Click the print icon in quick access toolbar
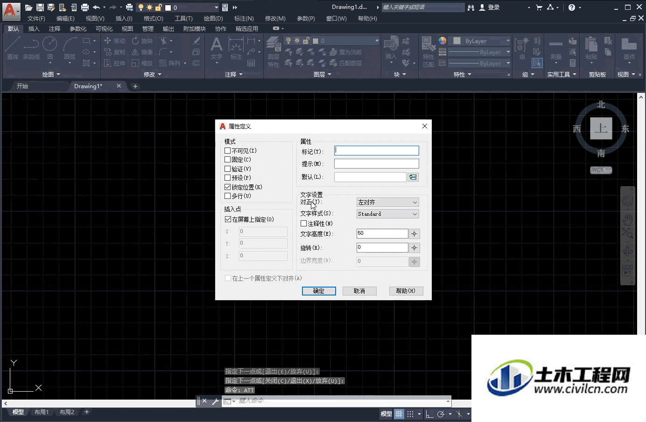The image size is (646, 422). pyautogui.click(x=85, y=7)
